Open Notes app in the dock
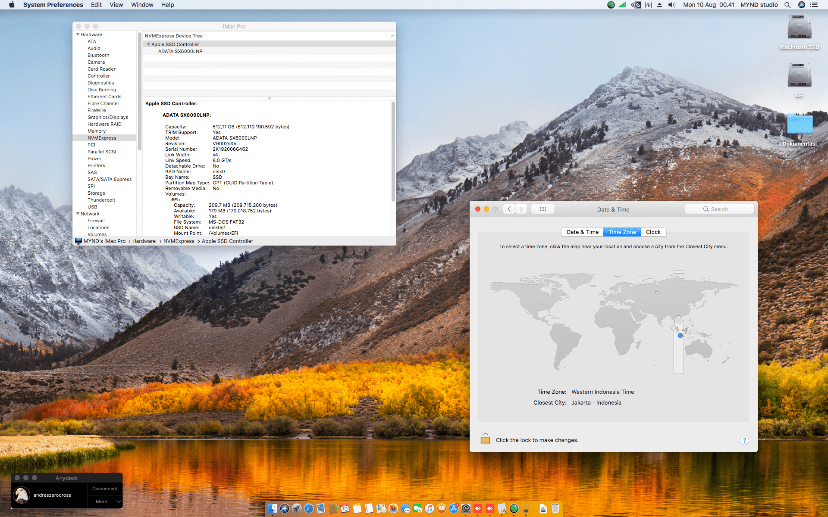The width and height of the screenshot is (828, 517). (x=357, y=508)
